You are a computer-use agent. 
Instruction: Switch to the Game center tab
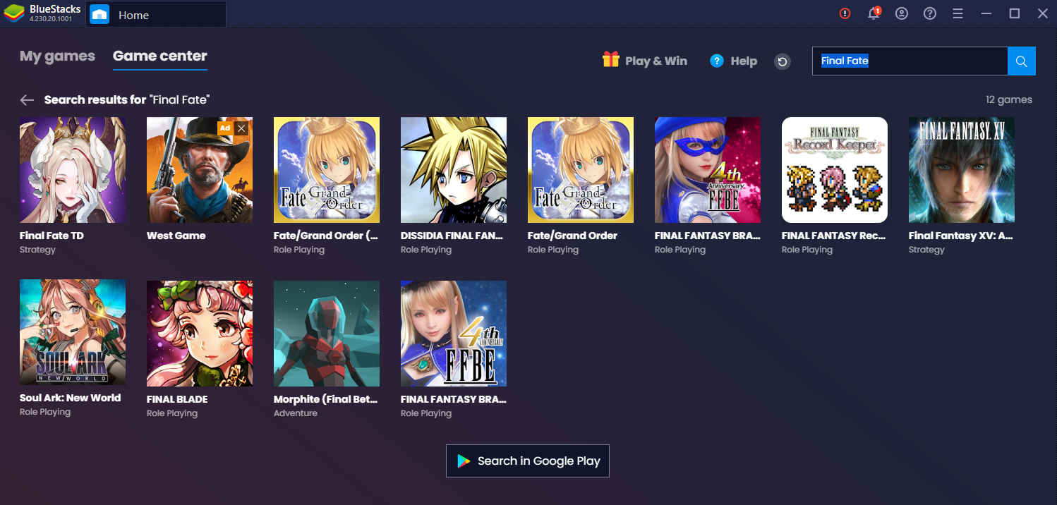(160, 56)
